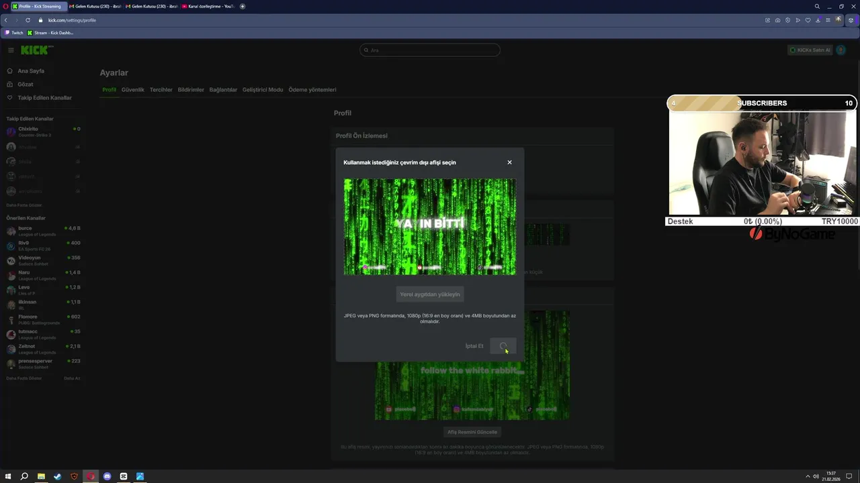Open the ilkinsan recommended channel
The width and height of the screenshot is (860, 483).
coord(43,305)
